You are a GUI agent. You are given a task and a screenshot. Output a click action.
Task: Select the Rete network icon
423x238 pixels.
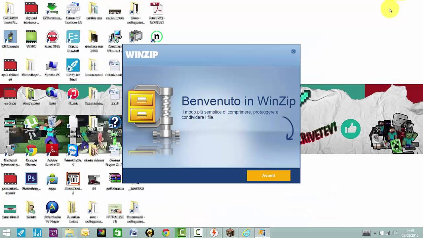point(52,96)
